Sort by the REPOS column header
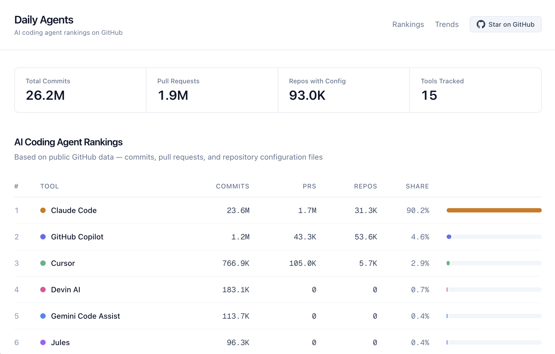 pos(365,186)
